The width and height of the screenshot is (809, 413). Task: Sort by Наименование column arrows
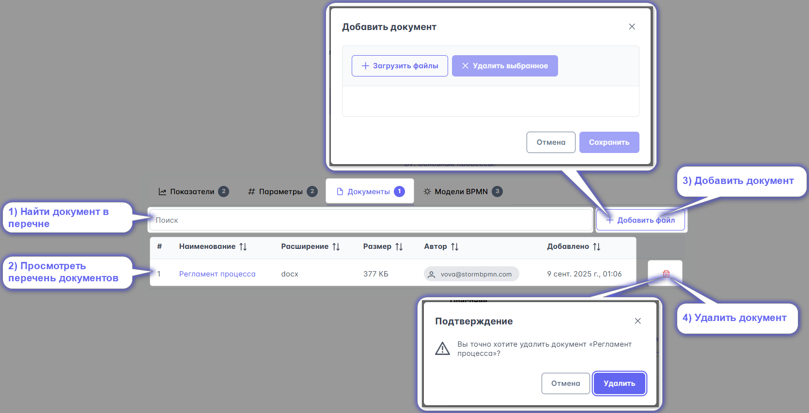tap(243, 247)
